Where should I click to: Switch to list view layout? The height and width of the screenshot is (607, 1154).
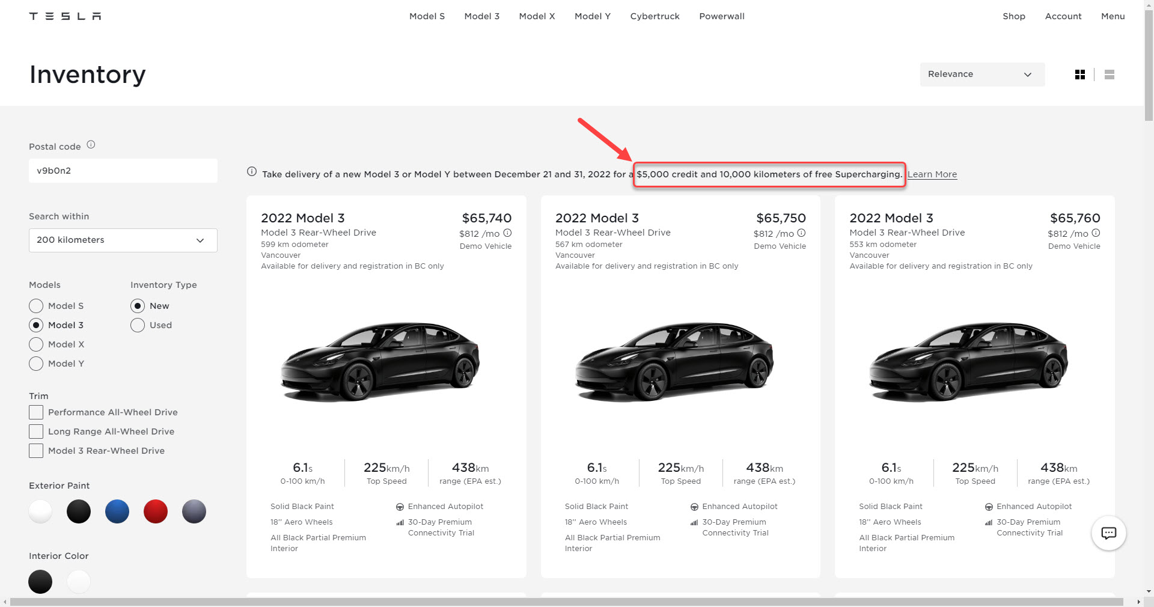[1110, 75]
